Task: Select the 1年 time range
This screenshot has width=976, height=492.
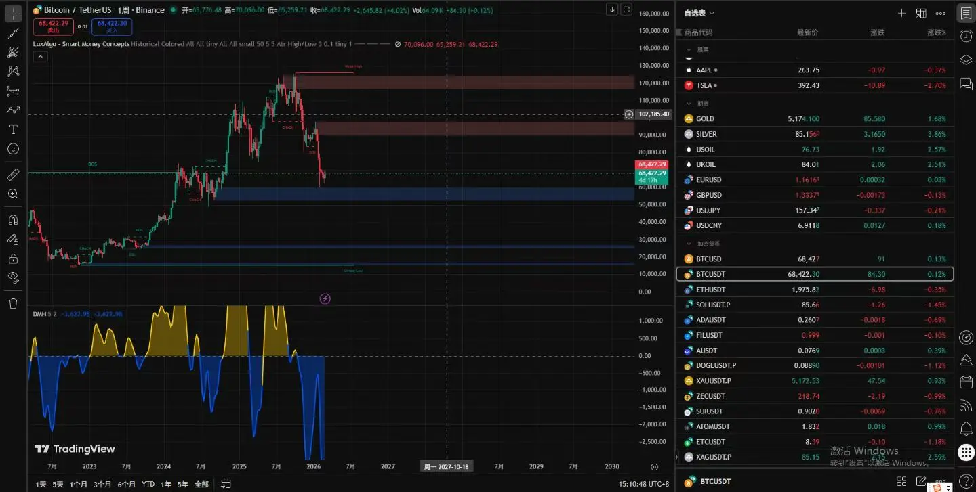Action: [165, 484]
